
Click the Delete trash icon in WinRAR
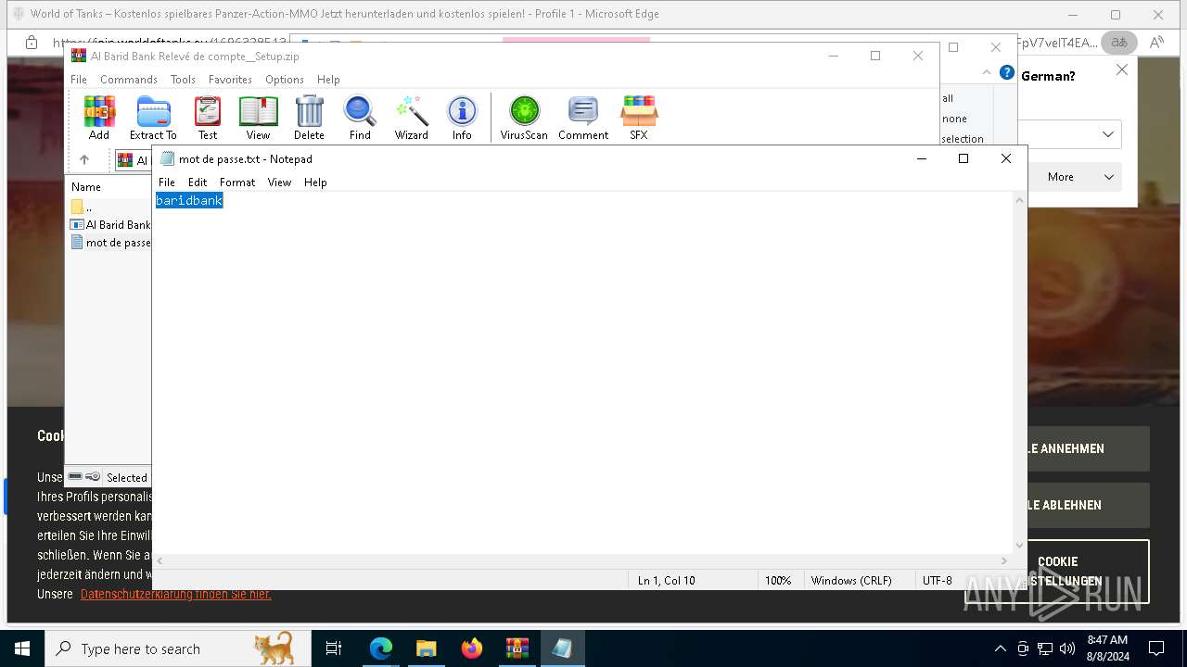pyautogui.click(x=309, y=118)
